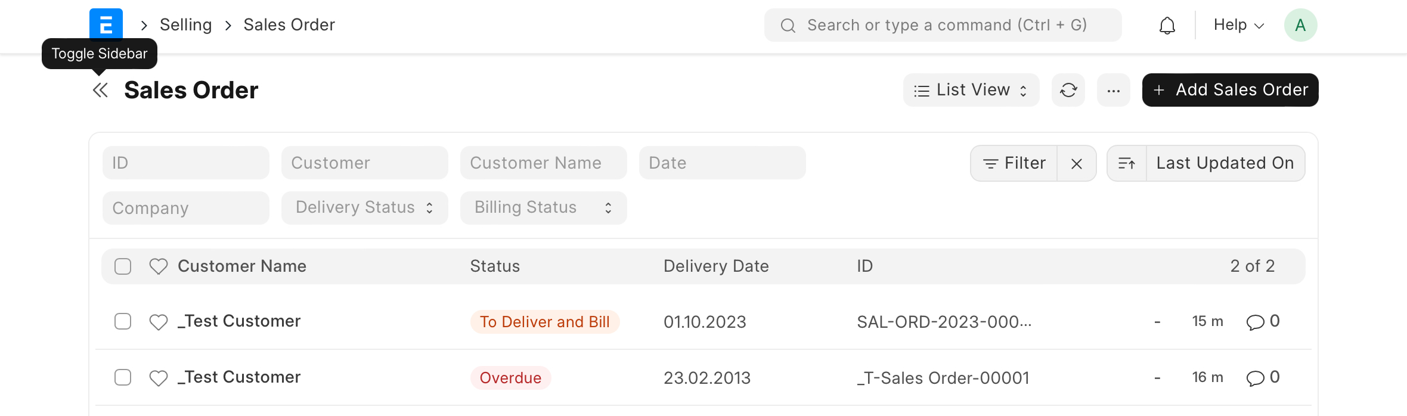Image resolution: width=1407 pixels, height=416 pixels.
Task: Collapse the sidebar using the double-chevron icon
Action: [x=100, y=89]
